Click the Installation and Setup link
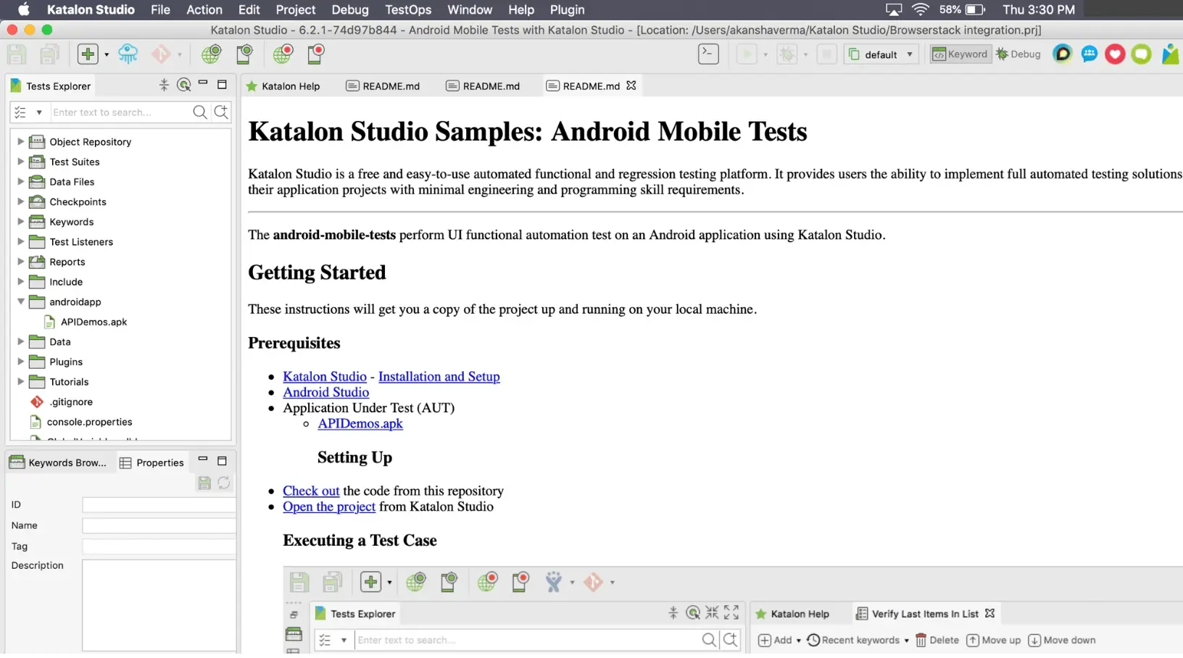The height and width of the screenshot is (658, 1183). coord(439,377)
